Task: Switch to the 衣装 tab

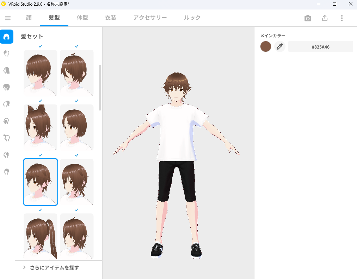Action: [110, 18]
